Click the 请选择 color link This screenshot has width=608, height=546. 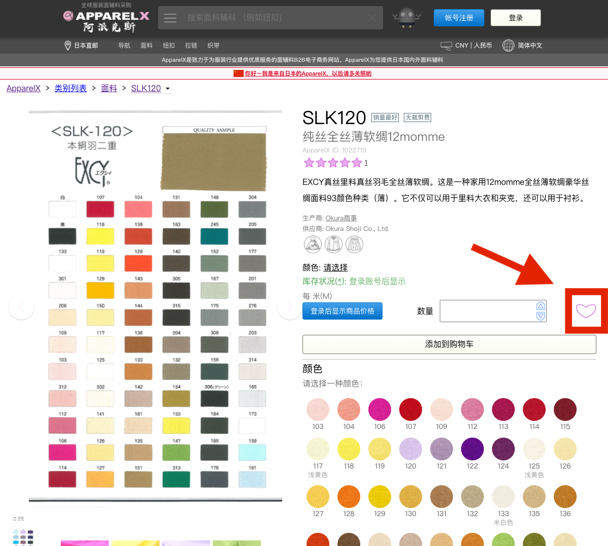point(335,267)
